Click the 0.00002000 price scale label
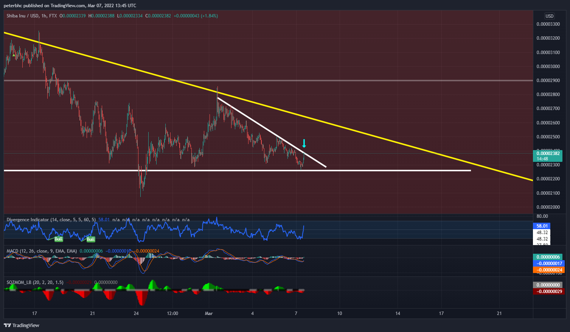Viewport: 570px width, 332px height. (548, 207)
